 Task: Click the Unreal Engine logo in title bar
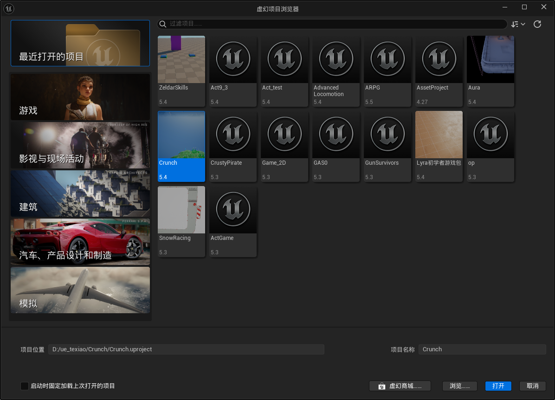[x=8, y=8]
